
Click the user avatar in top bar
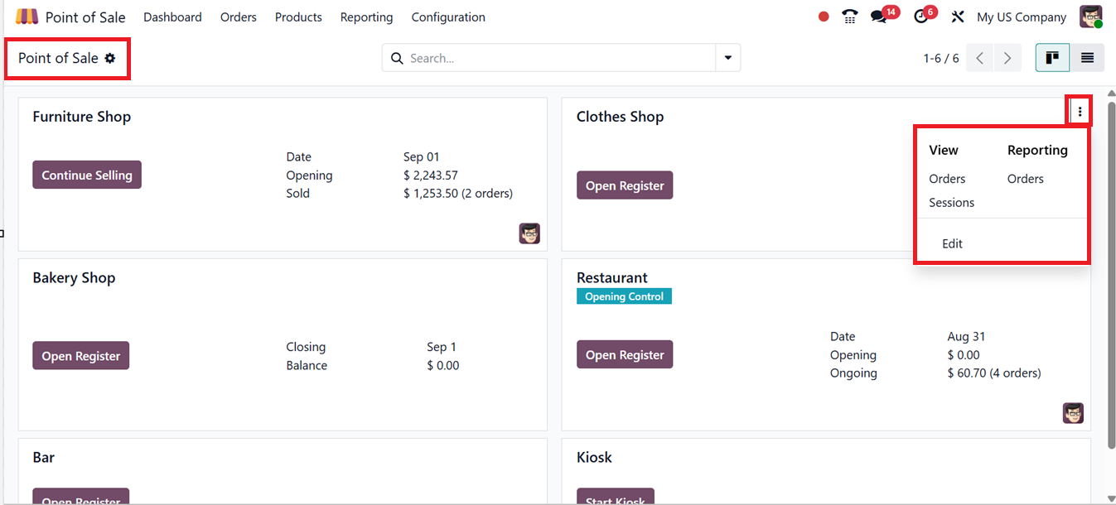coord(1091,17)
